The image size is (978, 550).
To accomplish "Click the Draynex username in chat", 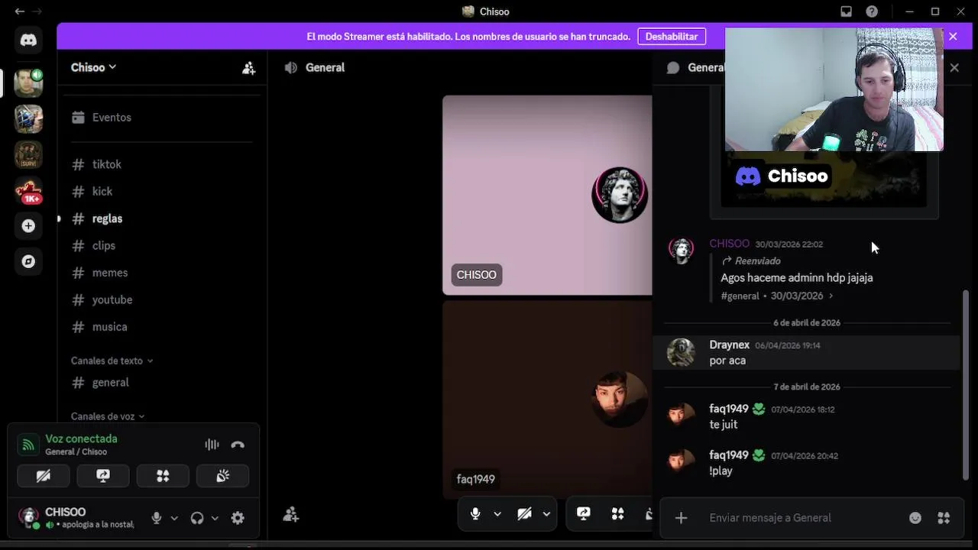I will pos(729,345).
